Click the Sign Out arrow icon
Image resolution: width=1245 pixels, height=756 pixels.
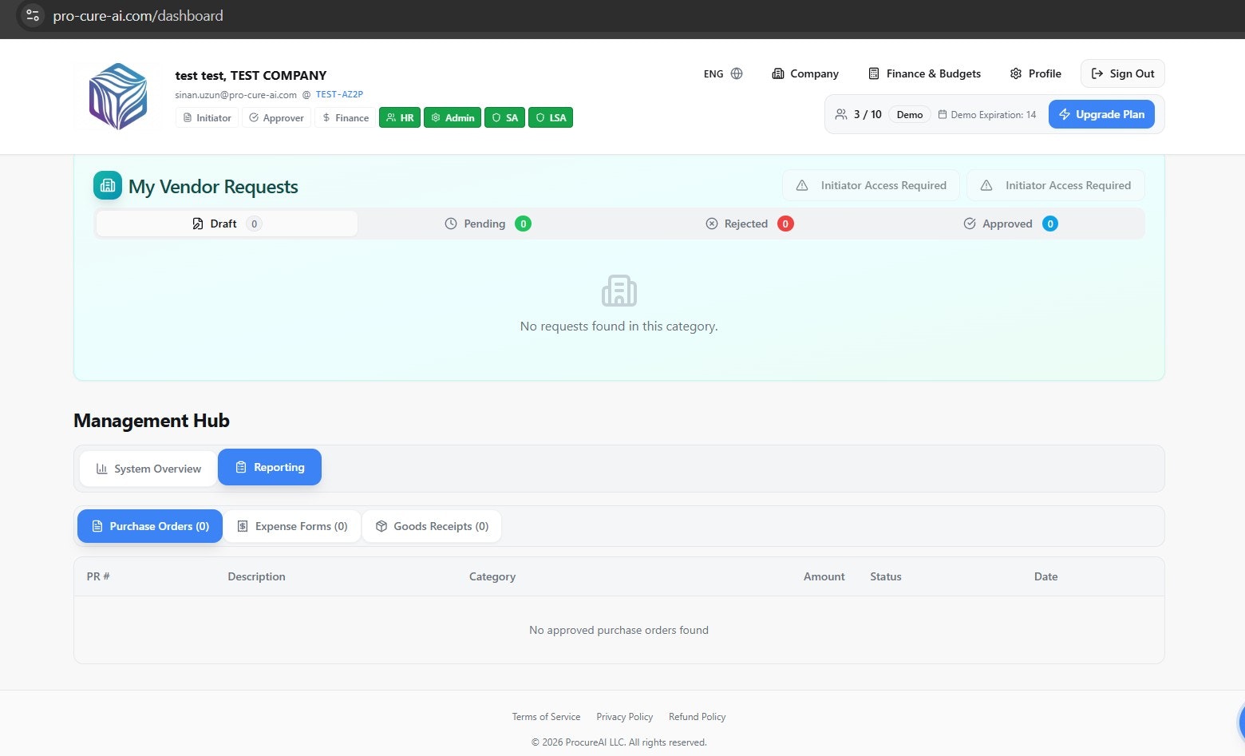click(1097, 73)
